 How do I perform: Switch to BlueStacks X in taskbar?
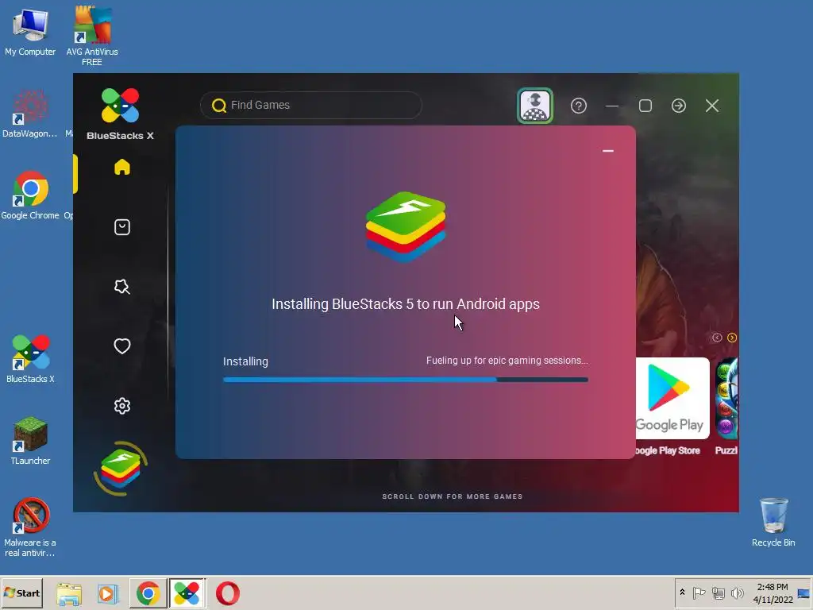pos(187,593)
